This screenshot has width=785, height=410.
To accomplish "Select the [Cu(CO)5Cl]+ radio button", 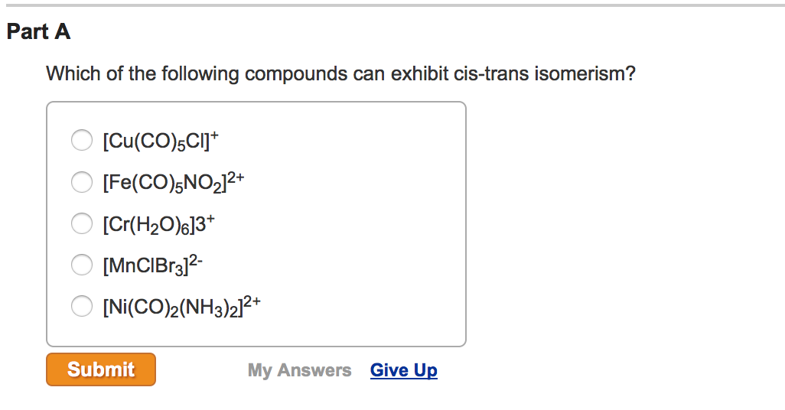I will (x=81, y=140).
